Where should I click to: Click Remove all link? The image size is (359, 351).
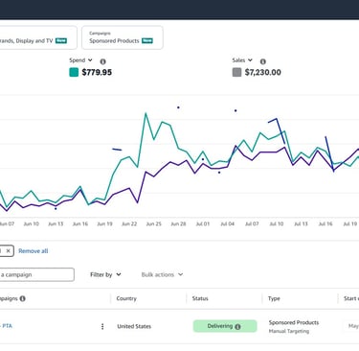point(34,251)
